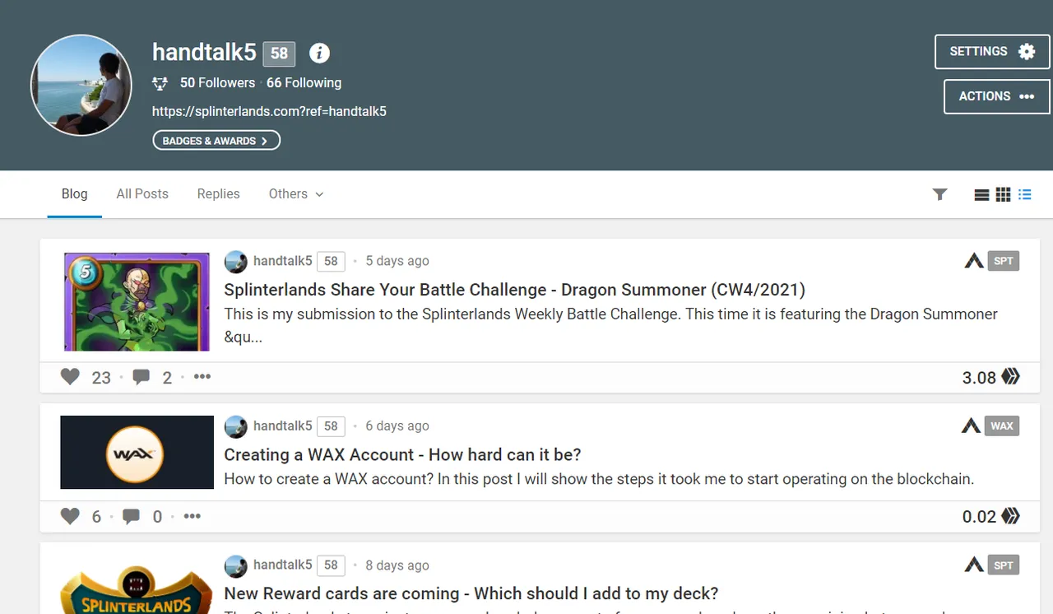Image resolution: width=1053 pixels, height=614 pixels.
Task: Open the Splinterlands logo post thumbnail
Action: (x=137, y=588)
